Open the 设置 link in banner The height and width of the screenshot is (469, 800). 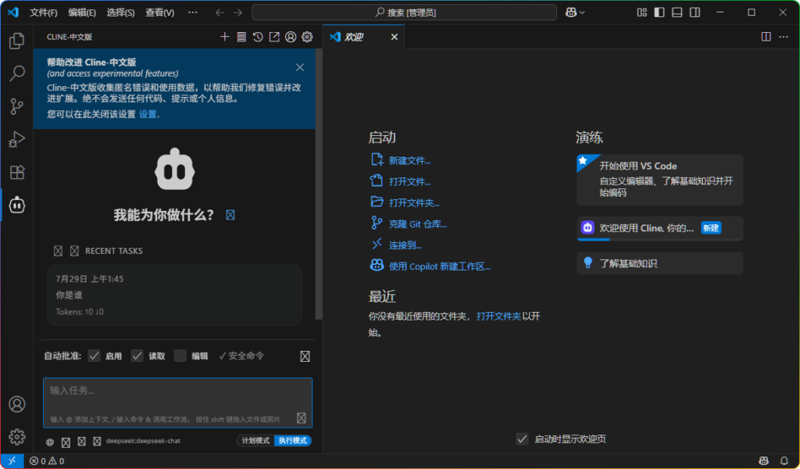point(148,114)
